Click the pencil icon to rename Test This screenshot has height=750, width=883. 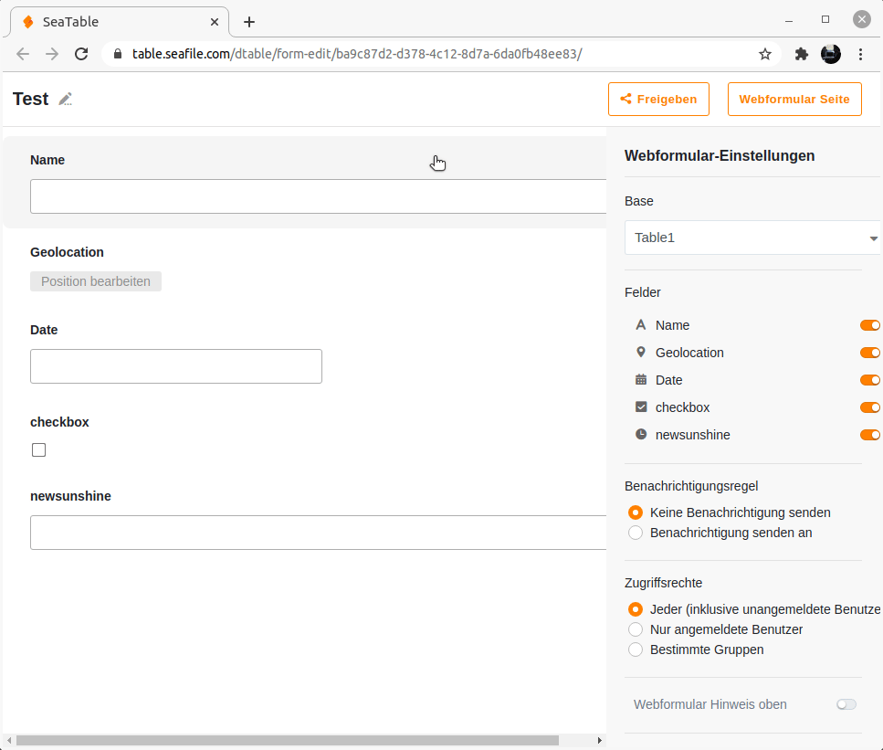coord(65,100)
